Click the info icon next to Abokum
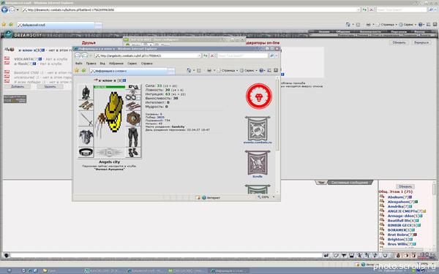 point(410,197)
